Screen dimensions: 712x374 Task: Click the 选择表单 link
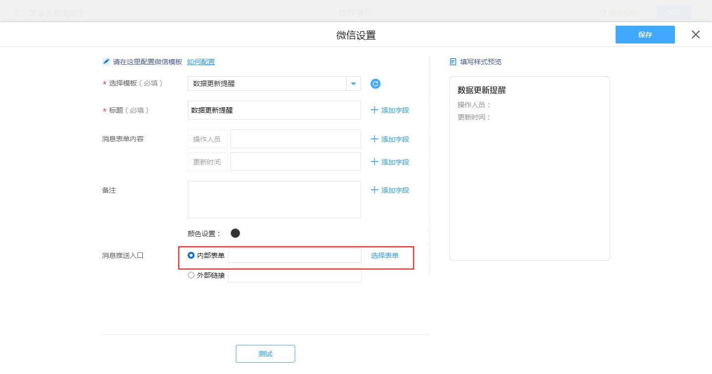tap(385, 255)
